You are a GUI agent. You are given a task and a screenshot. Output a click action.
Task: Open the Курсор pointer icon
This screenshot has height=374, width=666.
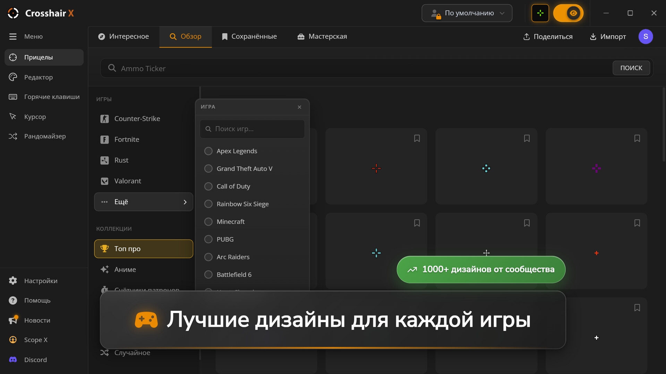point(13,116)
